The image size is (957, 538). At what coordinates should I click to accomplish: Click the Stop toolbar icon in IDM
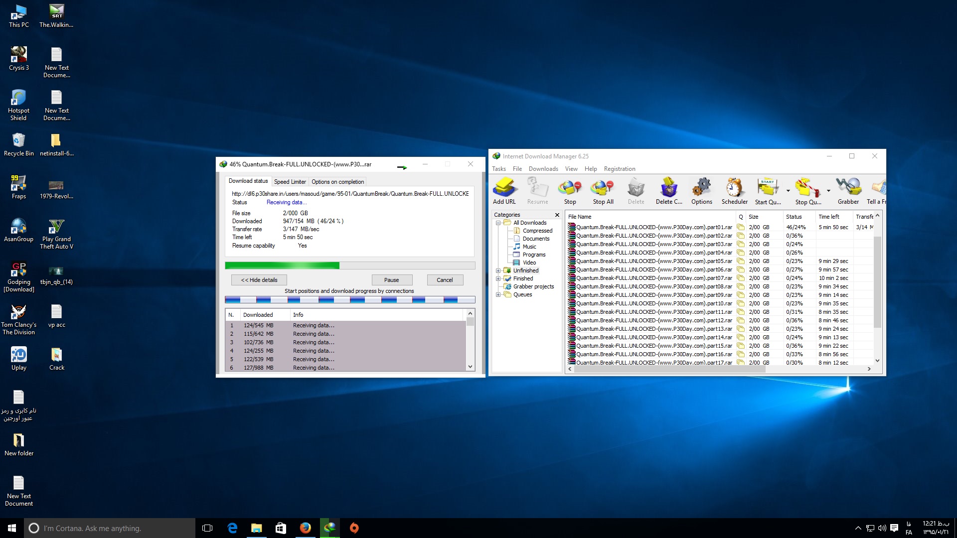(x=570, y=191)
